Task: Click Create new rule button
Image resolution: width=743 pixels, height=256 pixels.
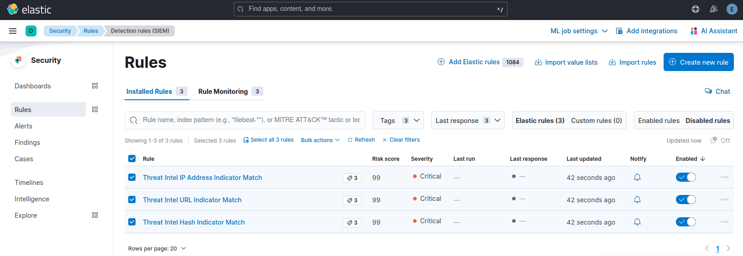Action: (x=698, y=62)
